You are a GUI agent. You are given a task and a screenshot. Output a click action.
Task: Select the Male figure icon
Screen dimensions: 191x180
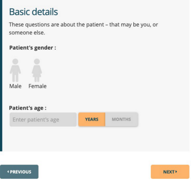[15, 70]
